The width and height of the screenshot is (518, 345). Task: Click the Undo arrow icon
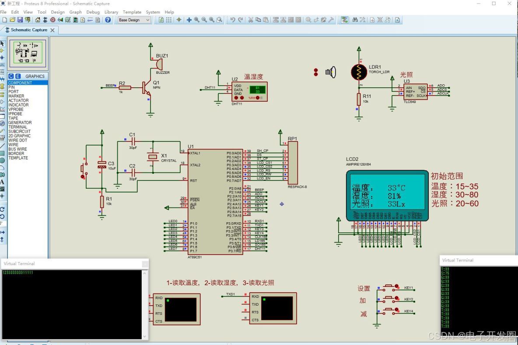coord(233,20)
